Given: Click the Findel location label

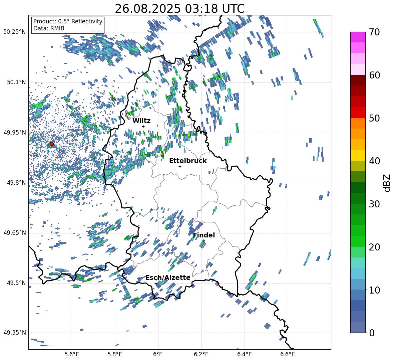Looking at the screenshot, I should (x=204, y=235).
